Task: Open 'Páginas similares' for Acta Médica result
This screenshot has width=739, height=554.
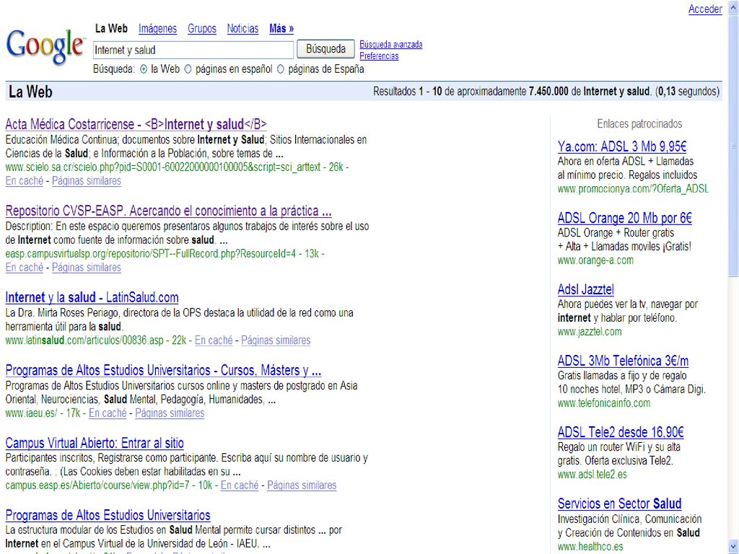Action: [x=87, y=181]
